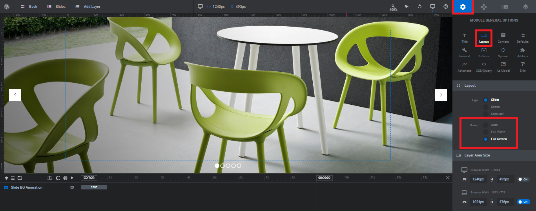Image resolution: width=536 pixels, height=211 pixels.
Task: Select the second slide bullet
Action: click(x=222, y=166)
